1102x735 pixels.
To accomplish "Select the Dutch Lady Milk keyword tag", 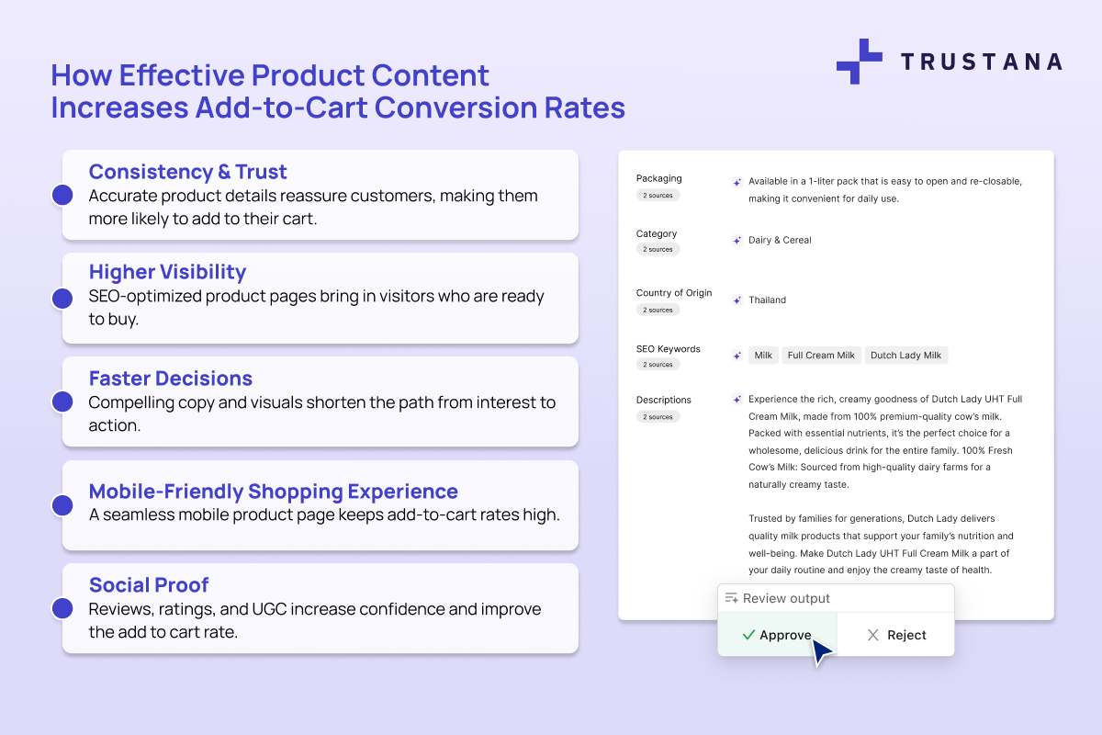I will point(905,356).
